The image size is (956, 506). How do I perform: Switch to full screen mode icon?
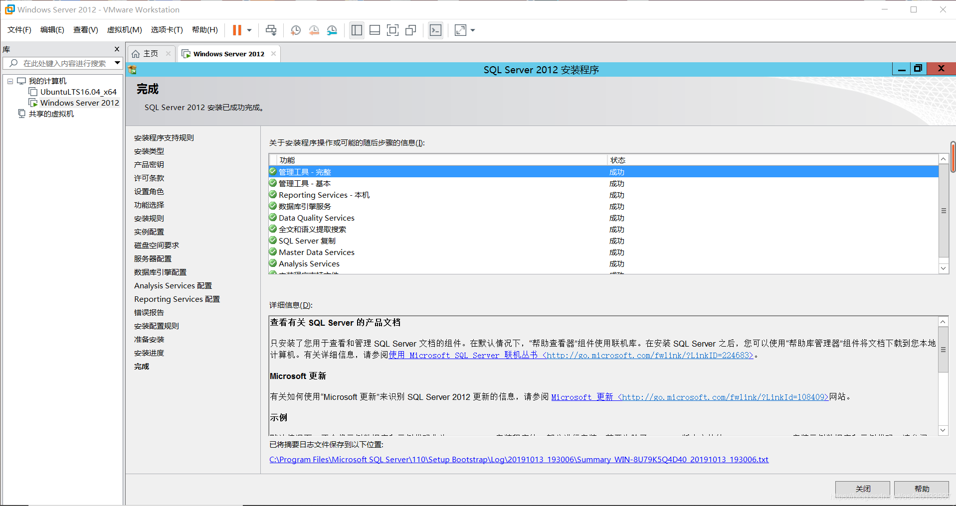coord(393,30)
